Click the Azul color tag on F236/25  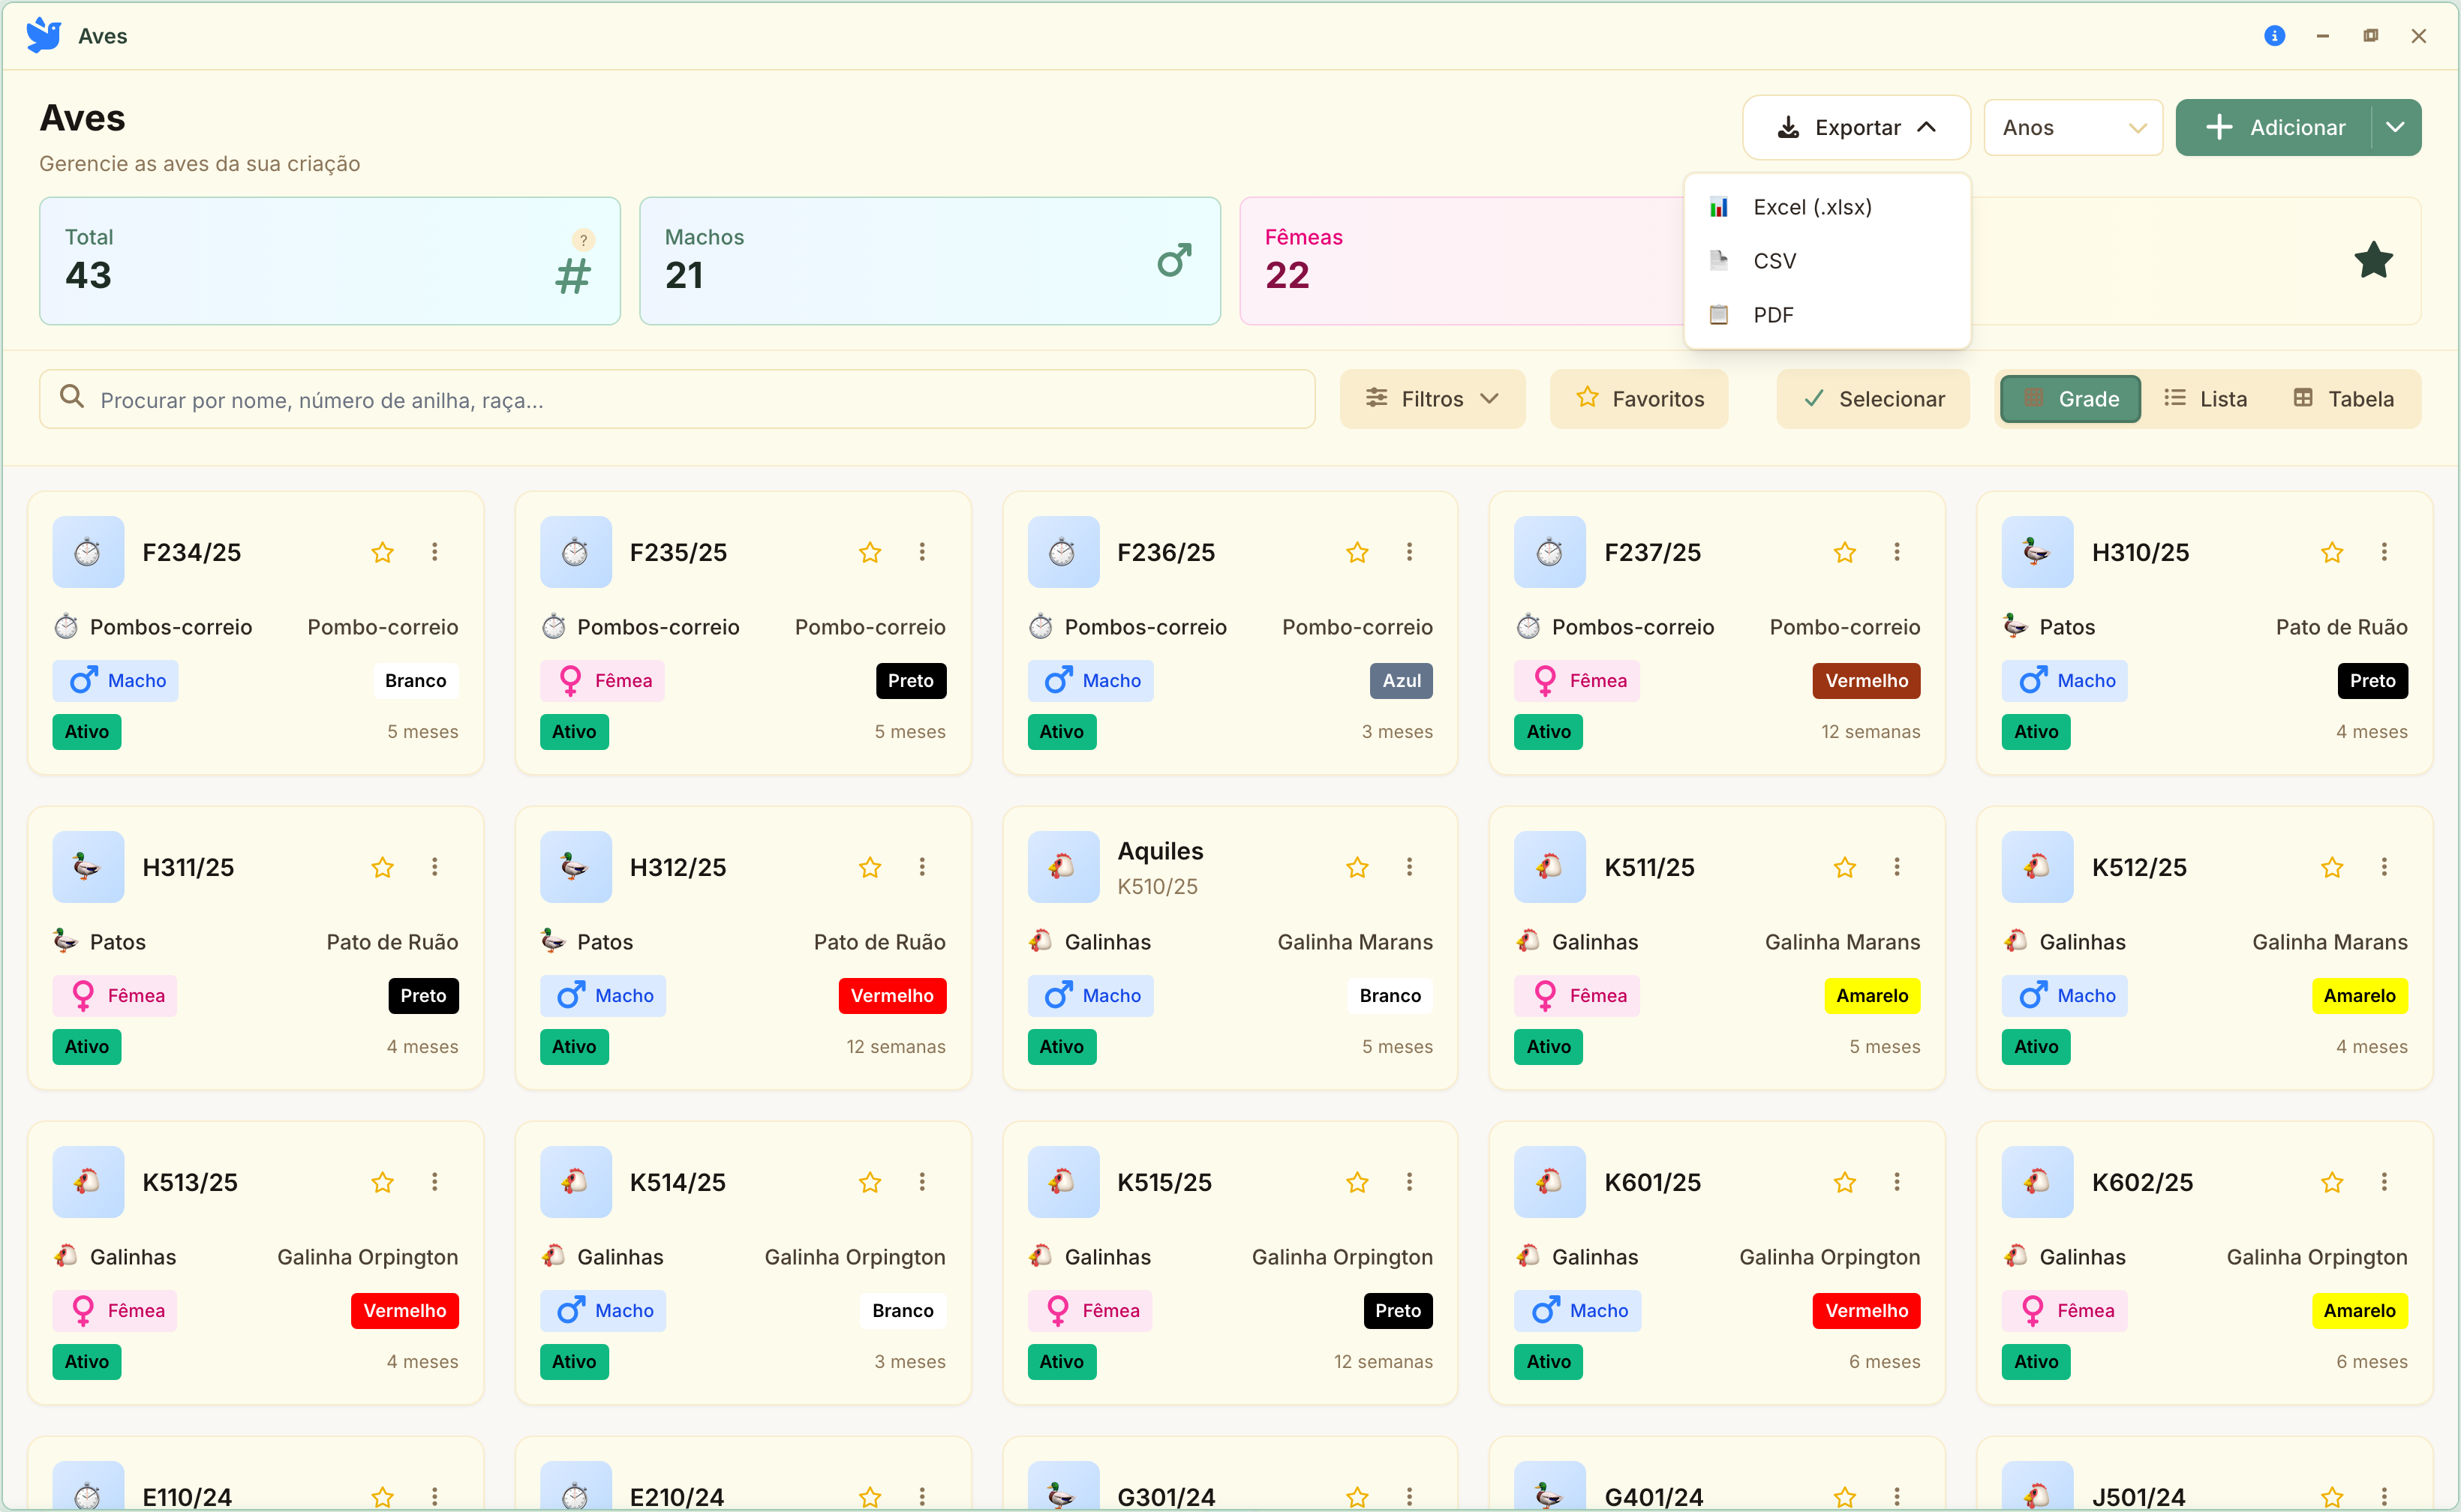1402,680
